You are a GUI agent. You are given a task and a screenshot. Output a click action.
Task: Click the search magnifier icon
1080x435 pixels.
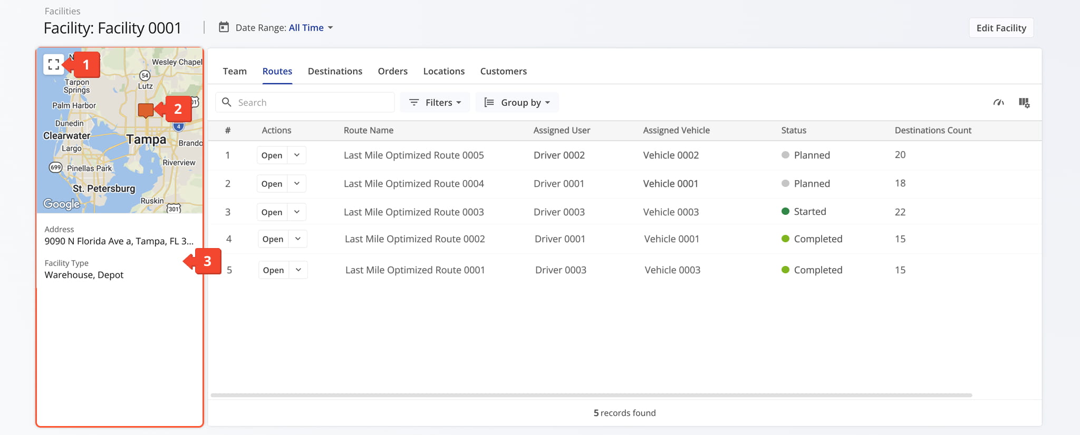tap(227, 102)
